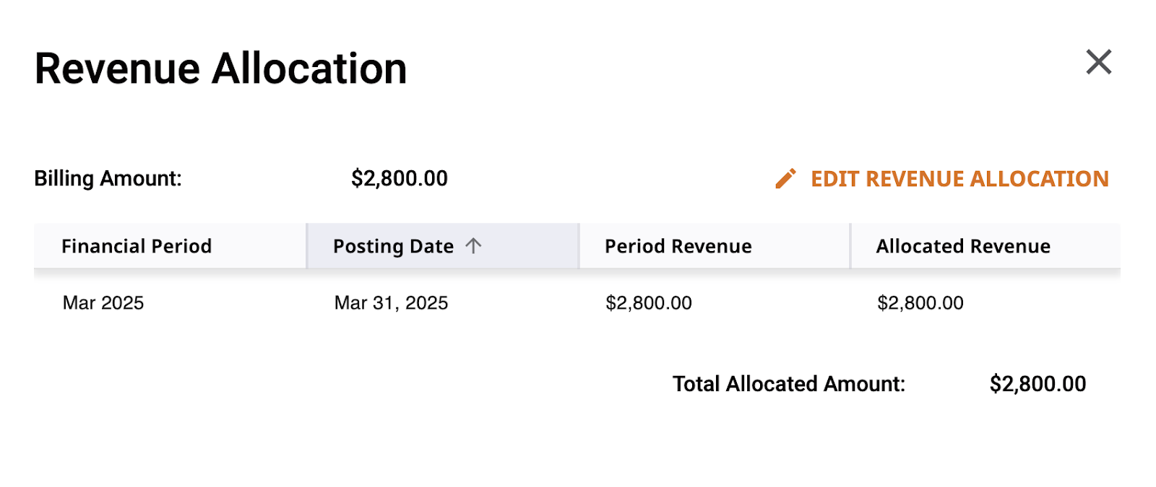Viewport: 1156px width, 487px height.
Task: Select the Mar 2025 financial period cell
Action: (103, 303)
